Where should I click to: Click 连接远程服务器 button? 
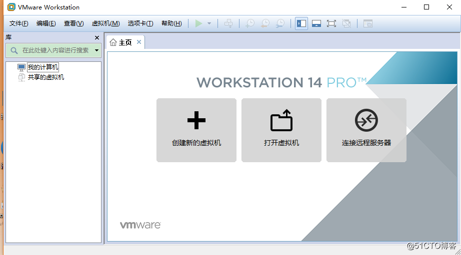(366, 130)
